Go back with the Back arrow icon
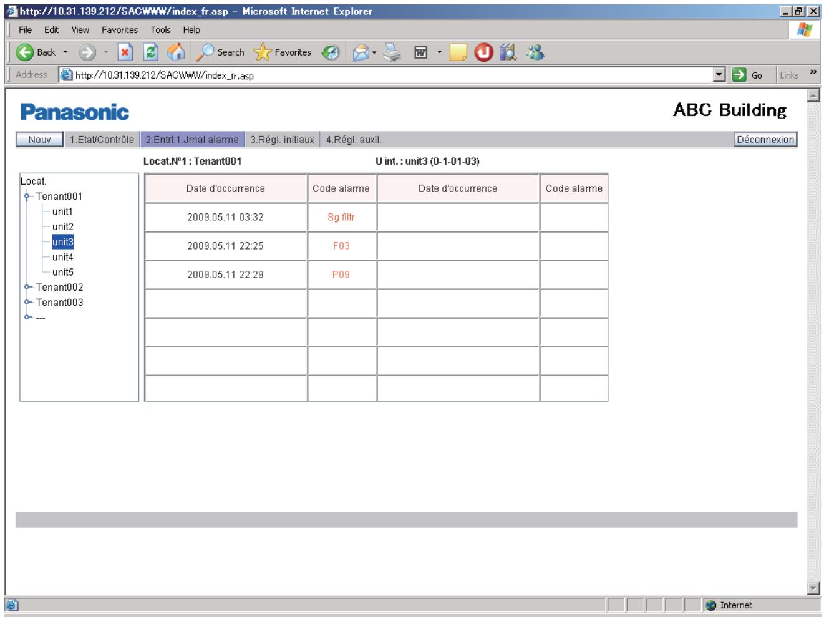This screenshot has height=617, width=824. click(x=26, y=52)
